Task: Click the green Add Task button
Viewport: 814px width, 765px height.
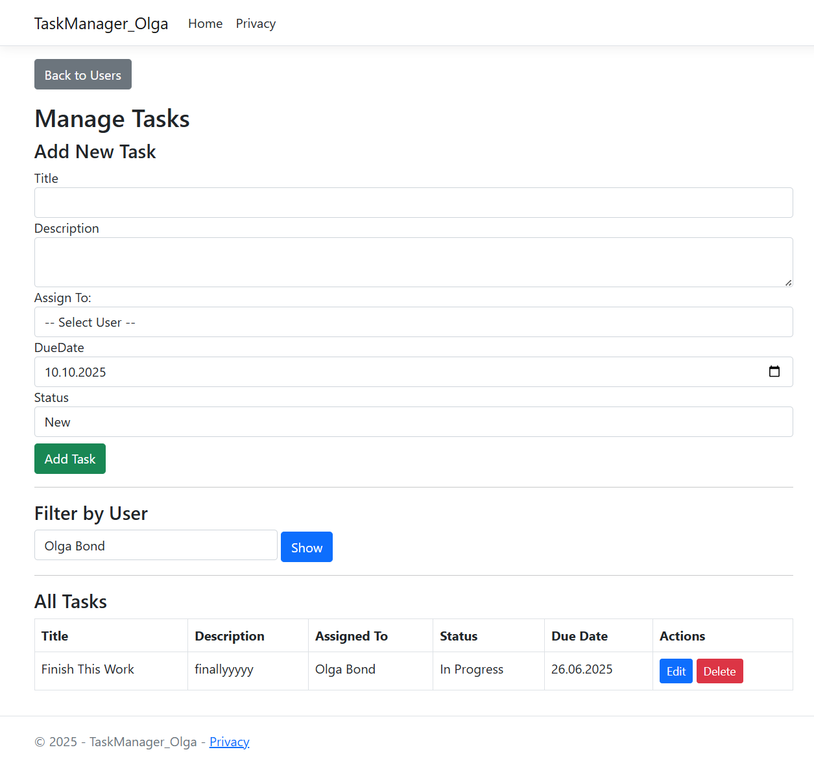Action: [x=70, y=459]
